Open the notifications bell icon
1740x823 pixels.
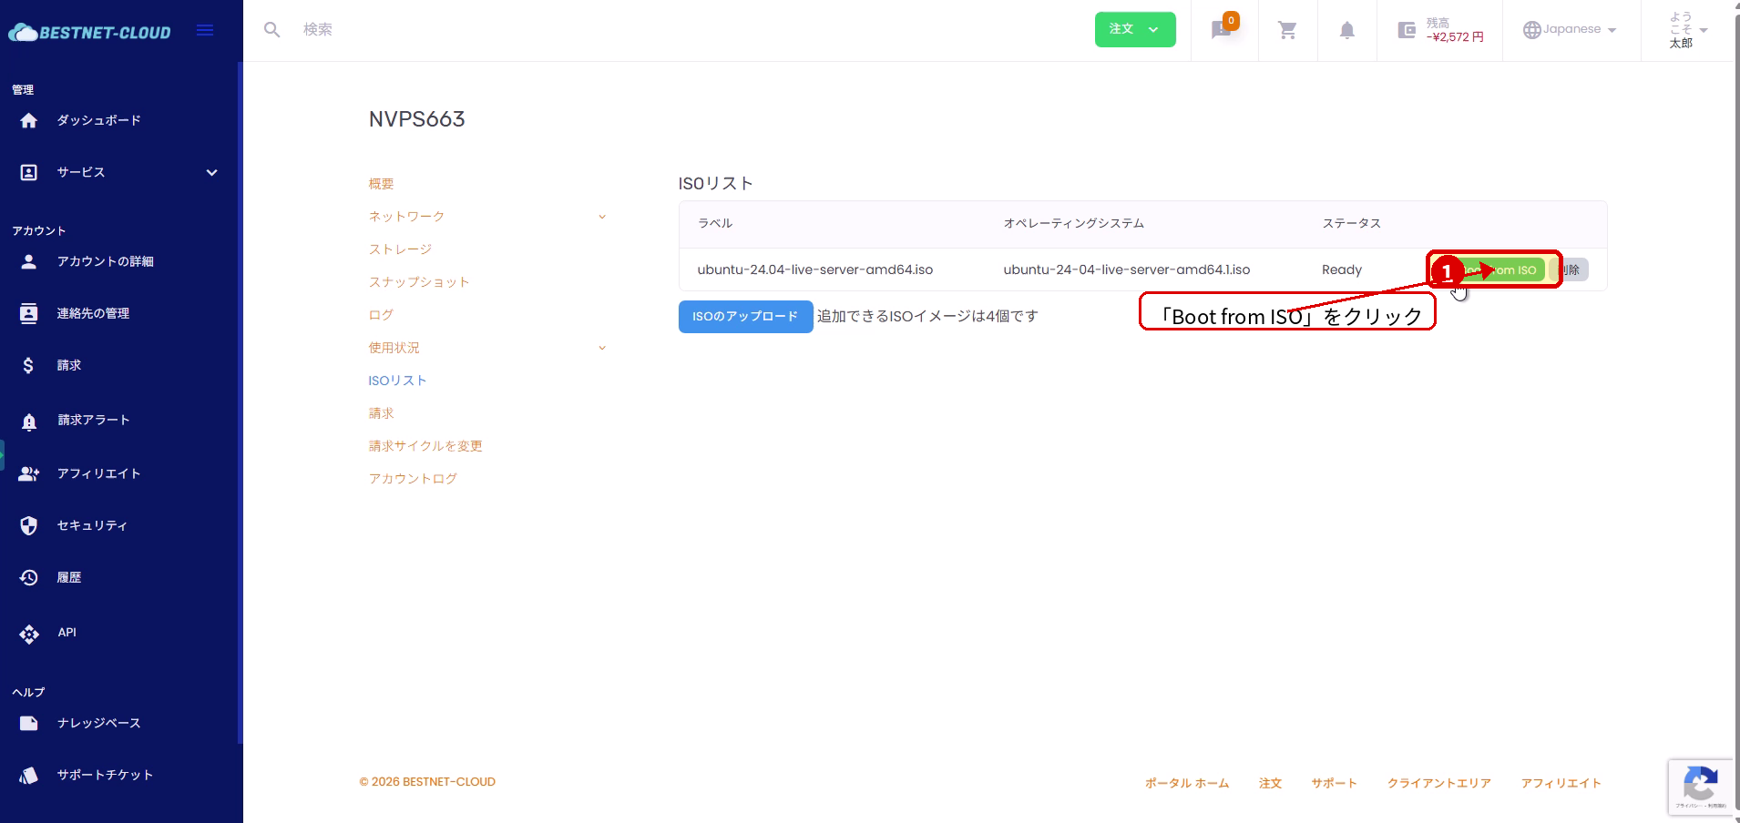[1346, 30]
